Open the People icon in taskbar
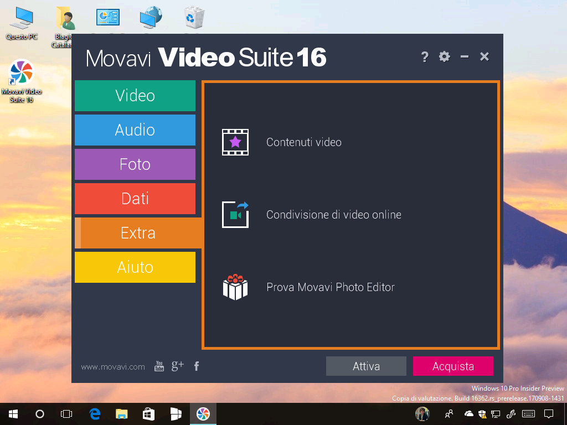The image size is (567, 425). click(x=449, y=414)
